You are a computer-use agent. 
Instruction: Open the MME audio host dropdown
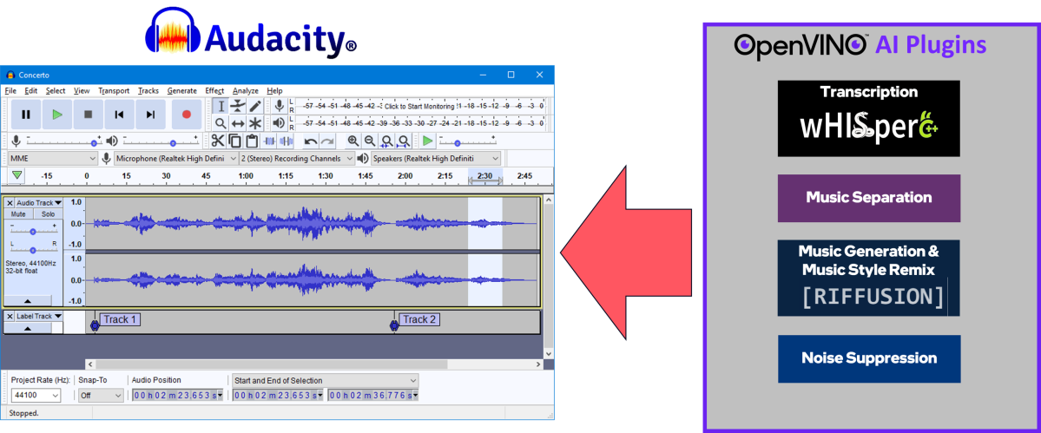click(53, 159)
